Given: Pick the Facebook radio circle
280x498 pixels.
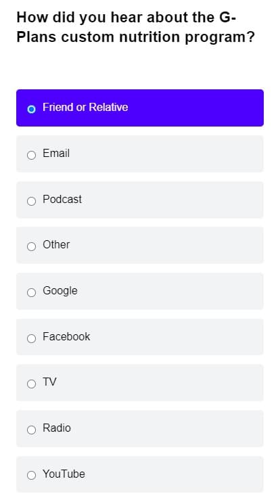Looking at the screenshot, I should click(x=31, y=338).
